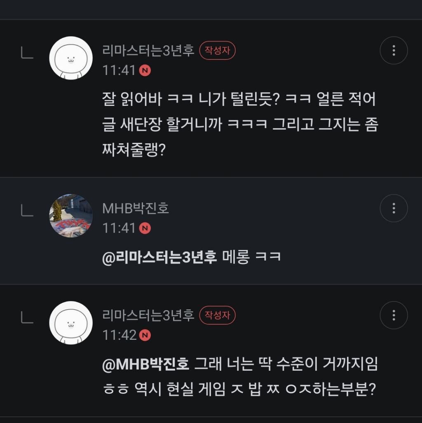Open the more-options menu on the top comment
This screenshot has width=422, height=423.
pos(394,51)
